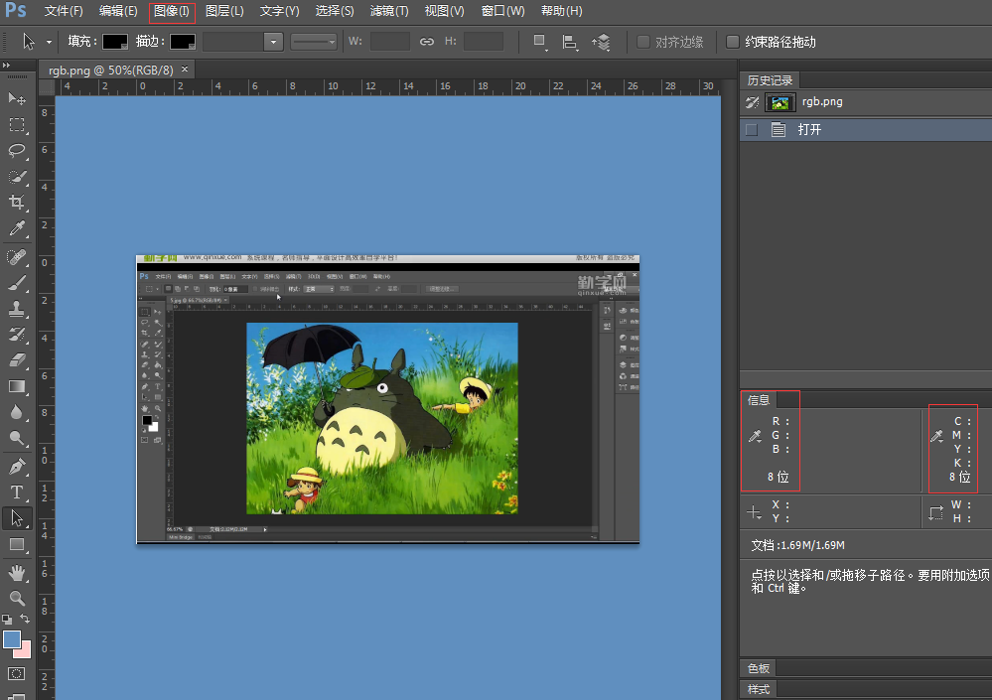
Task: Select the Brush tool
Action: tap(17, 283)
